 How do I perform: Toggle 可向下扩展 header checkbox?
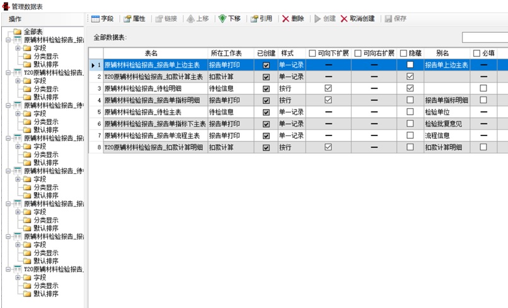tap(313, 54)
